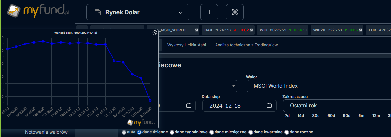Open Analiza techniczna z TradingView tab

[246, 45]
